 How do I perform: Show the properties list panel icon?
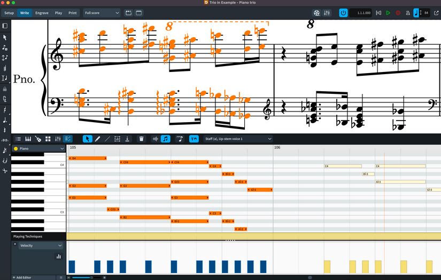click(x=18, y=139)
